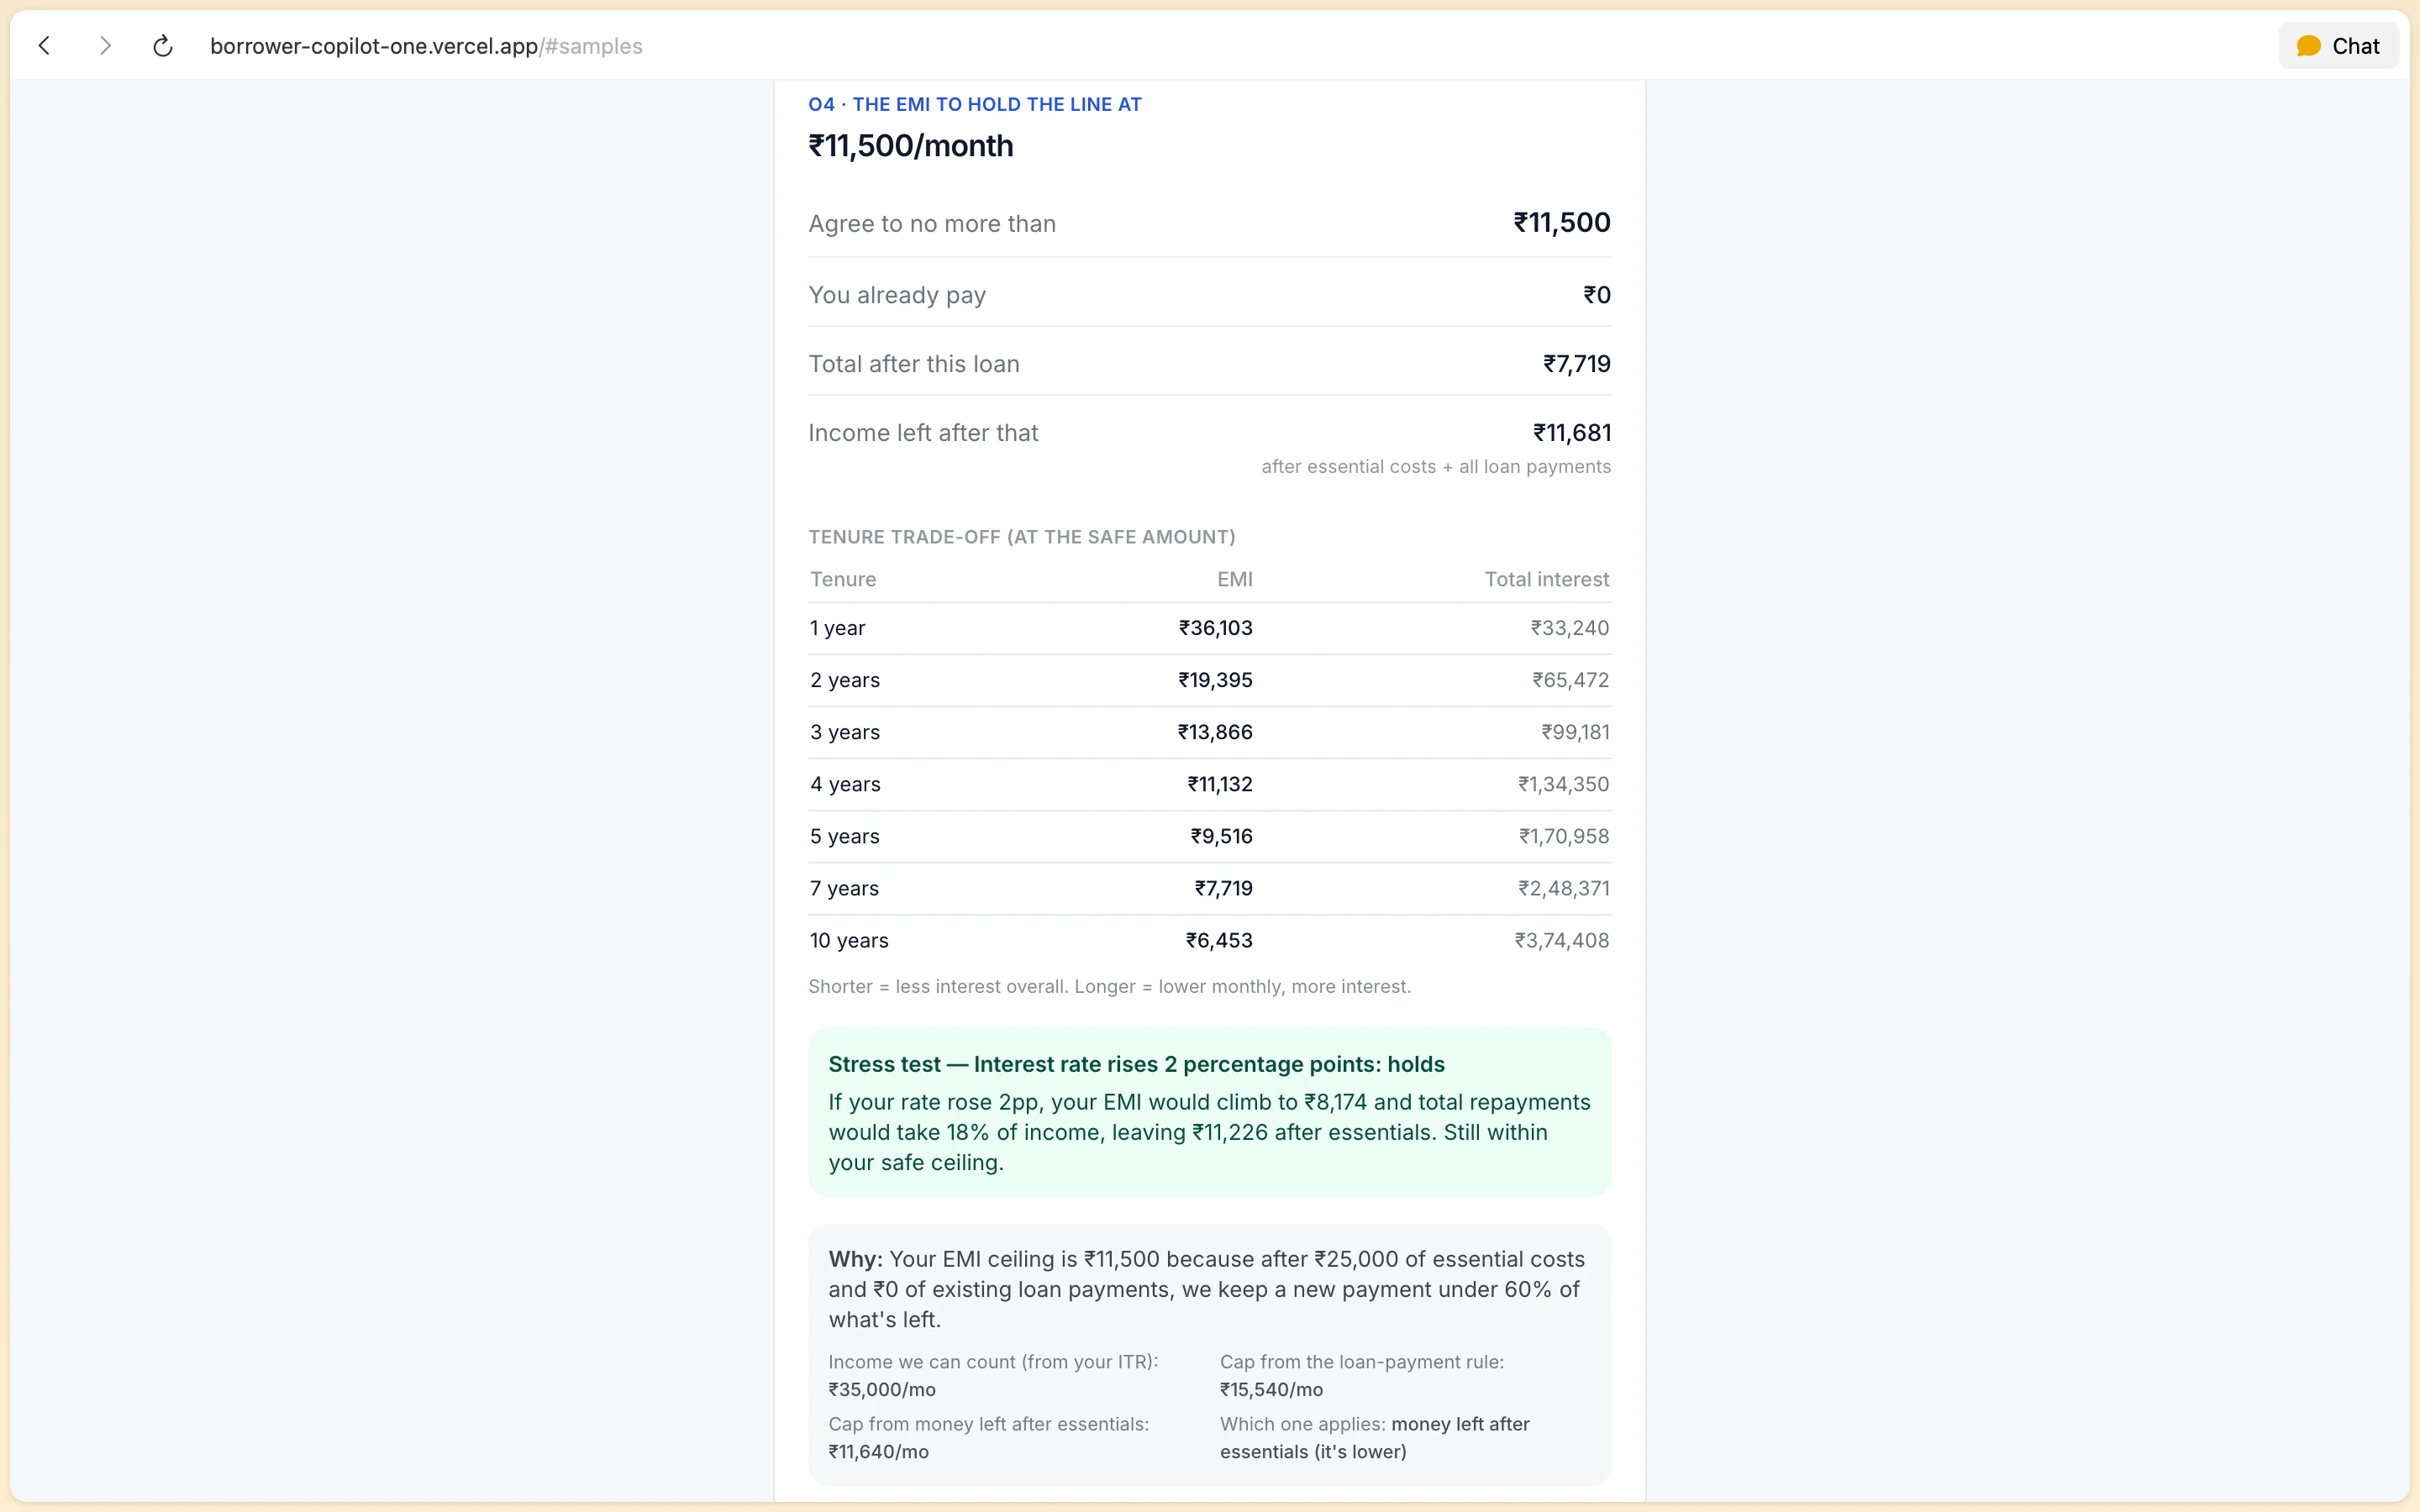Viewport: 2420px width, 1512px height.
Task: Click the 'You already pay' label
Action: (x=897, y=295)
